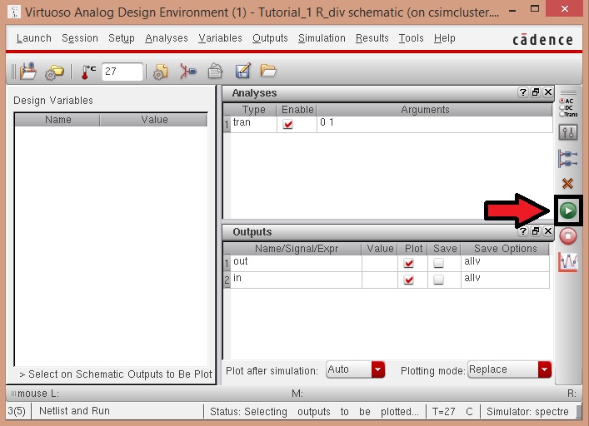Open the Plot after simulation dropdown
589x426 pixels.
[378, 369]
